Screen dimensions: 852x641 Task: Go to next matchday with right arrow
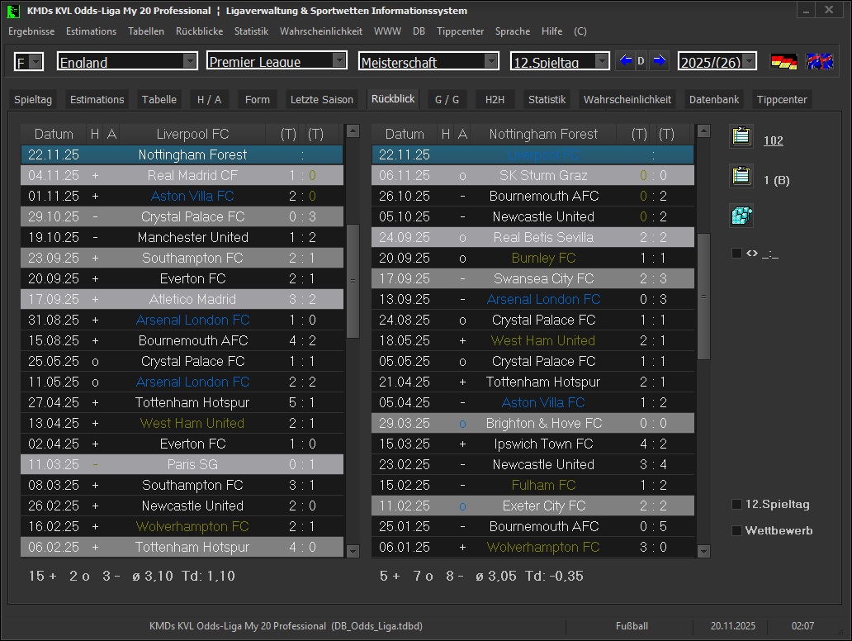(659, 61)
